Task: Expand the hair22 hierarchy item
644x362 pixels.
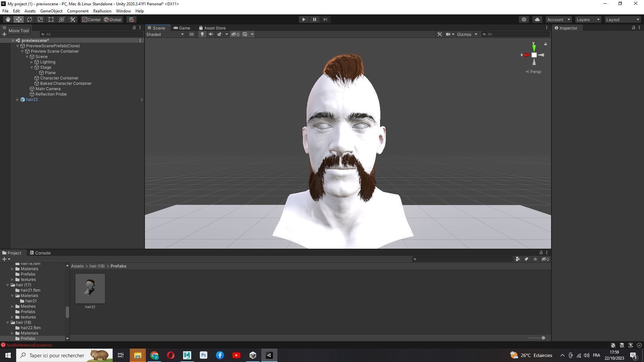Action: pos(17,100)
